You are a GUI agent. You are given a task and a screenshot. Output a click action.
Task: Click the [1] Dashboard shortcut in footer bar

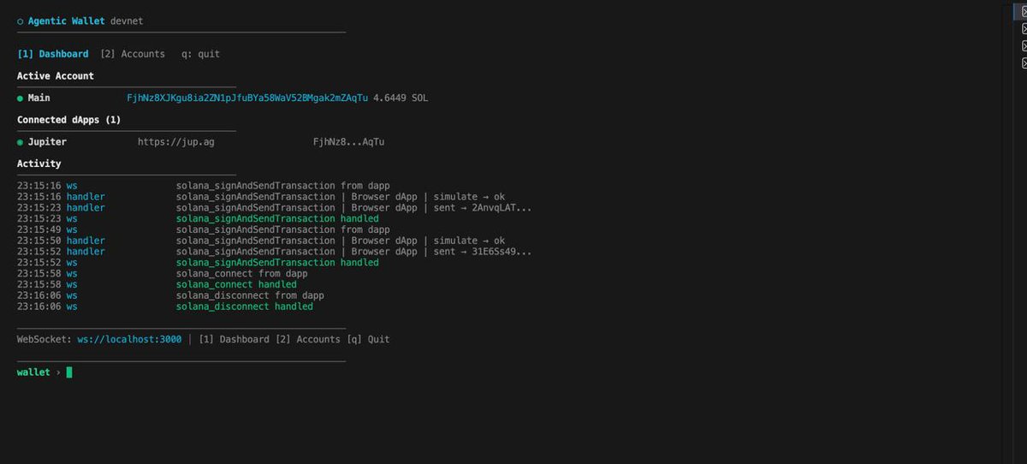click(234, 340)
